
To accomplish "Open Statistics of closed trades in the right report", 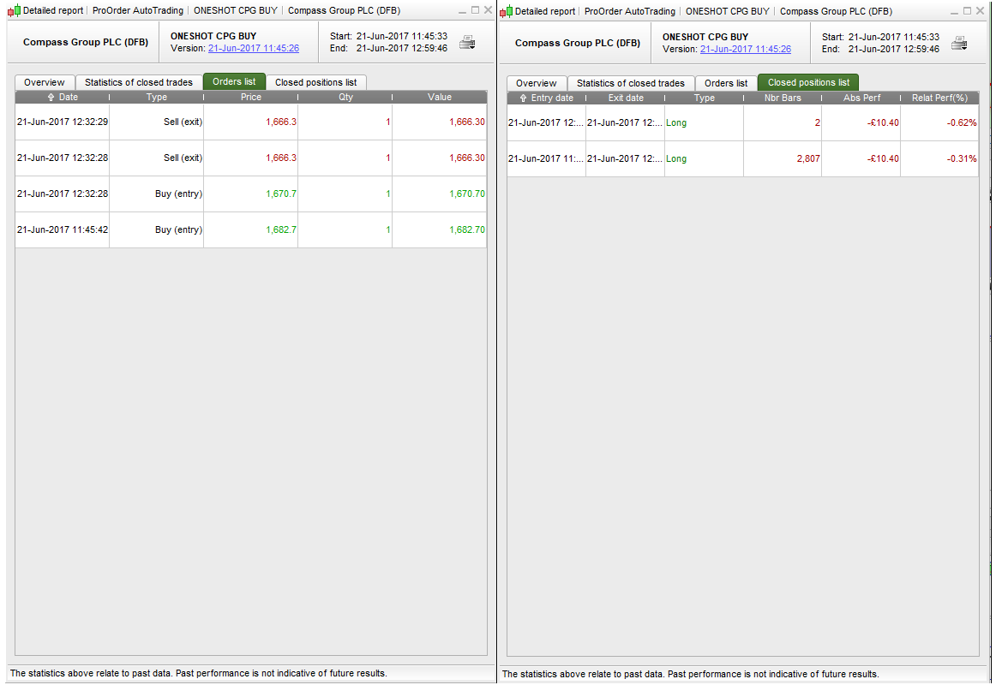I will coord(631,83).
